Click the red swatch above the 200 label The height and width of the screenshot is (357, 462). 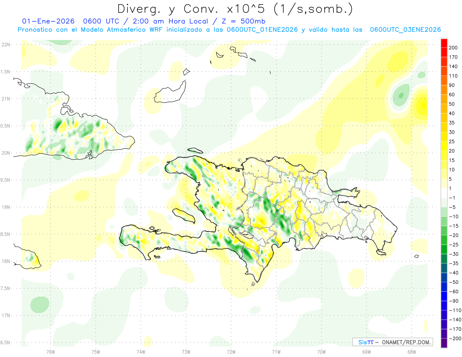pyautogui.click(x=444, y=43)
